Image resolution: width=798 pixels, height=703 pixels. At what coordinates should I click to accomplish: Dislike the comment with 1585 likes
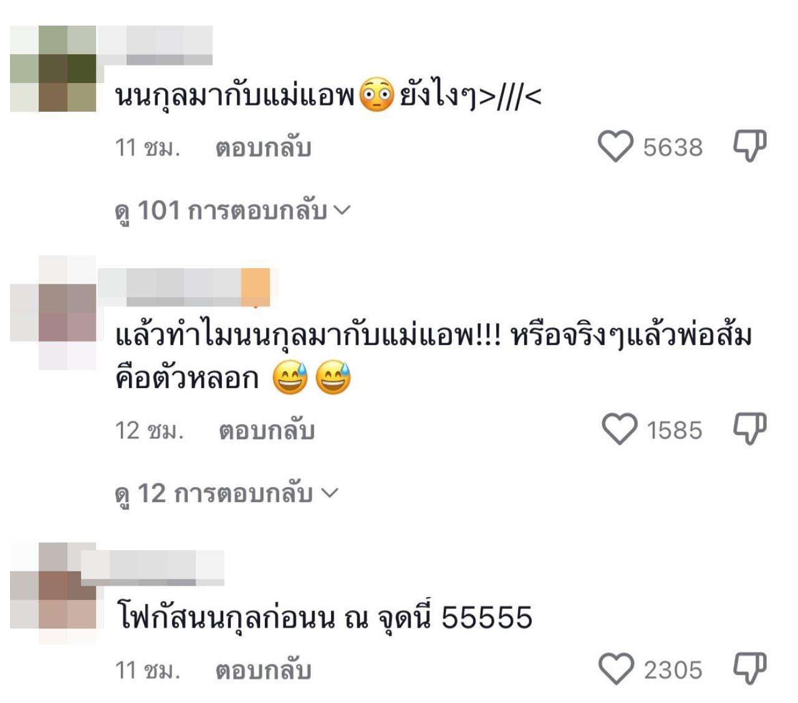click(749, 429)
